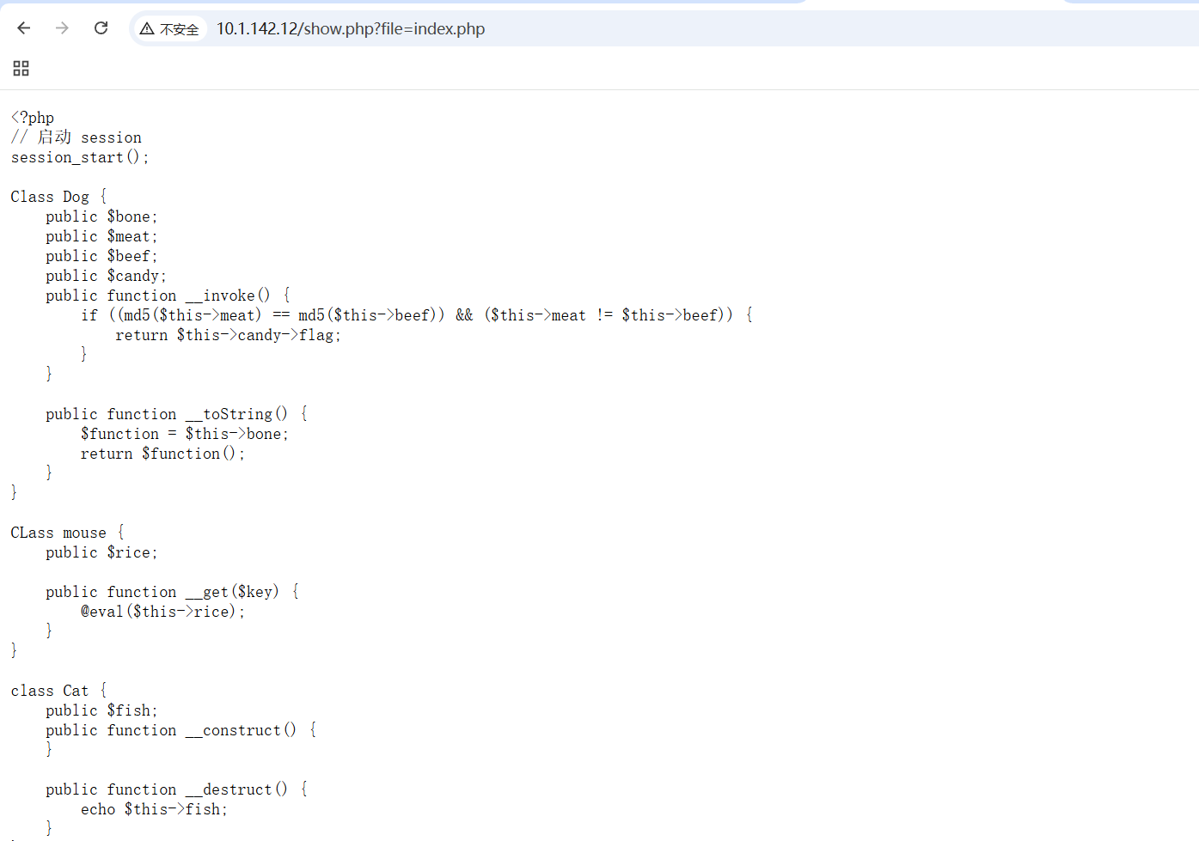Click the public $bone property line
The image size is (1199, 841).
(x=101, y=216)
